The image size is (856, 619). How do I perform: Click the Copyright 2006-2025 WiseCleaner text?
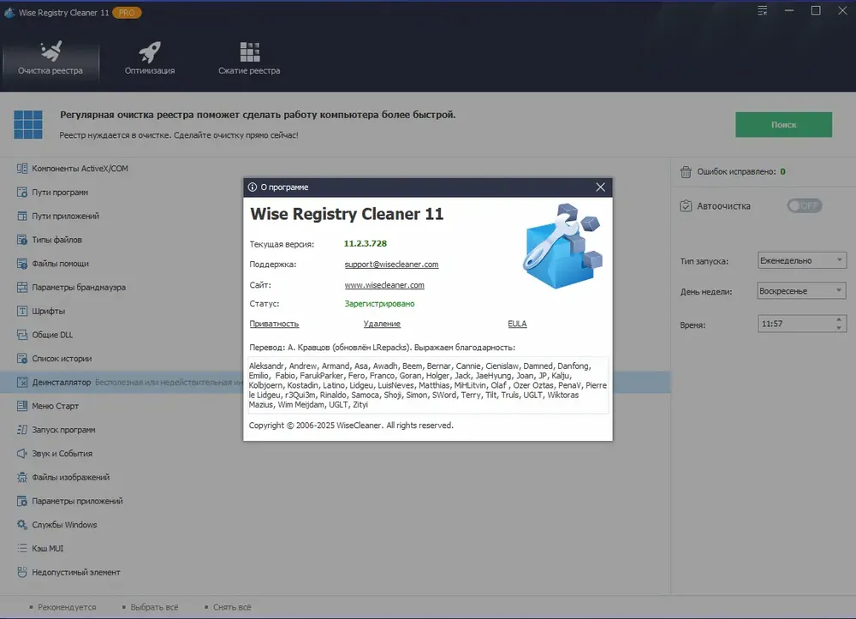(351, 426)
